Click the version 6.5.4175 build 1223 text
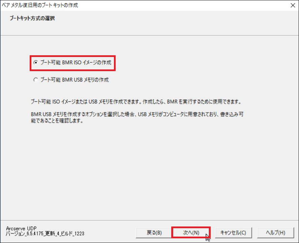 click(45, 234)
